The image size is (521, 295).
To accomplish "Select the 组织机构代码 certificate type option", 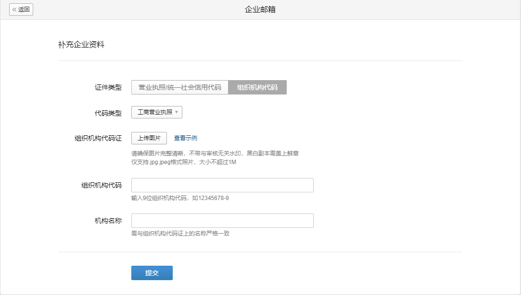I will (x=257, y=87).
